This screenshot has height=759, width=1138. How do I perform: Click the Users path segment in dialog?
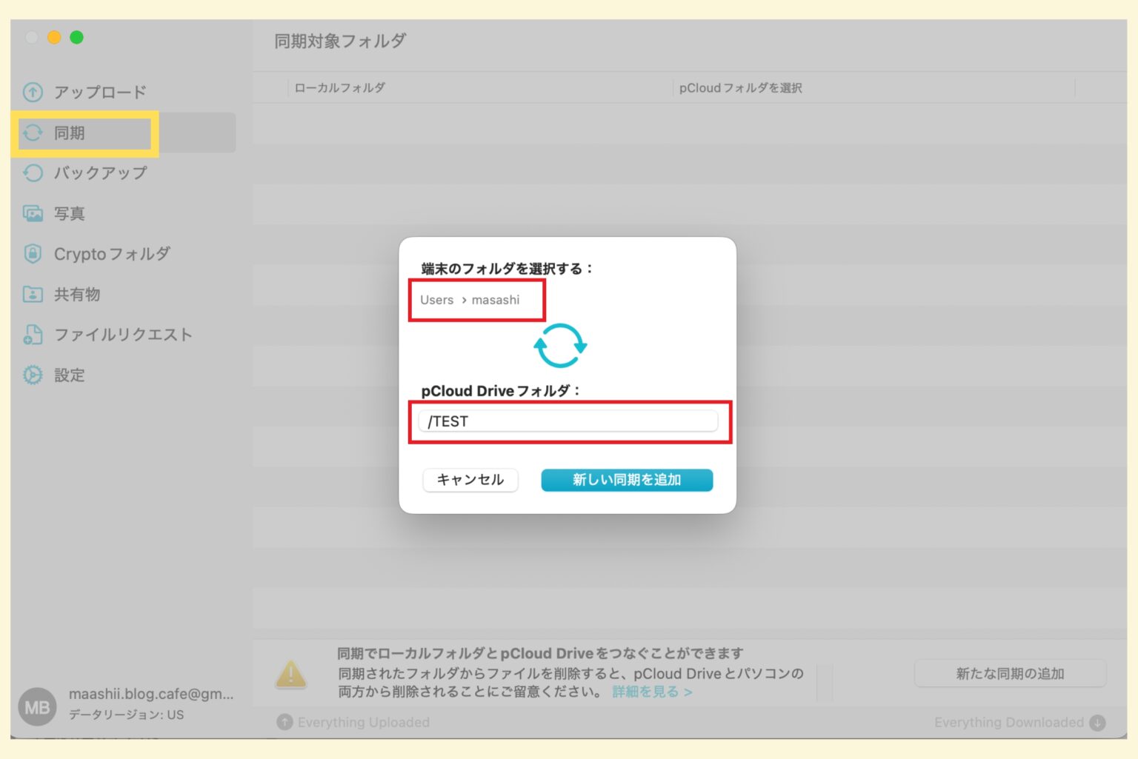point(436,300)
